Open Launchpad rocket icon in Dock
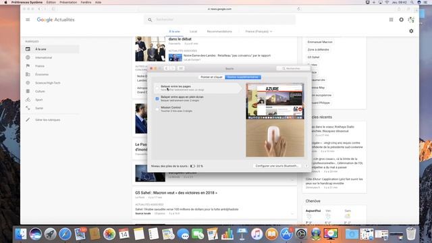This screenshot has width=432, height=243. click(x=50, y=234)
